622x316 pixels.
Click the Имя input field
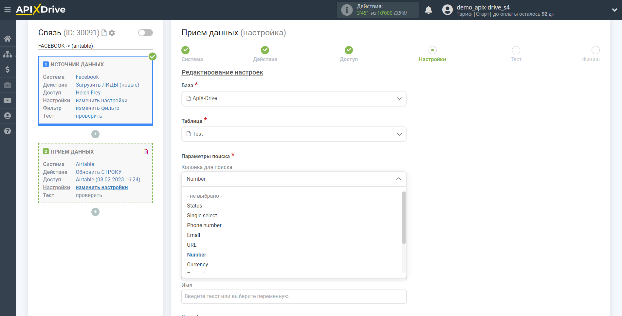tap(294, 296)
